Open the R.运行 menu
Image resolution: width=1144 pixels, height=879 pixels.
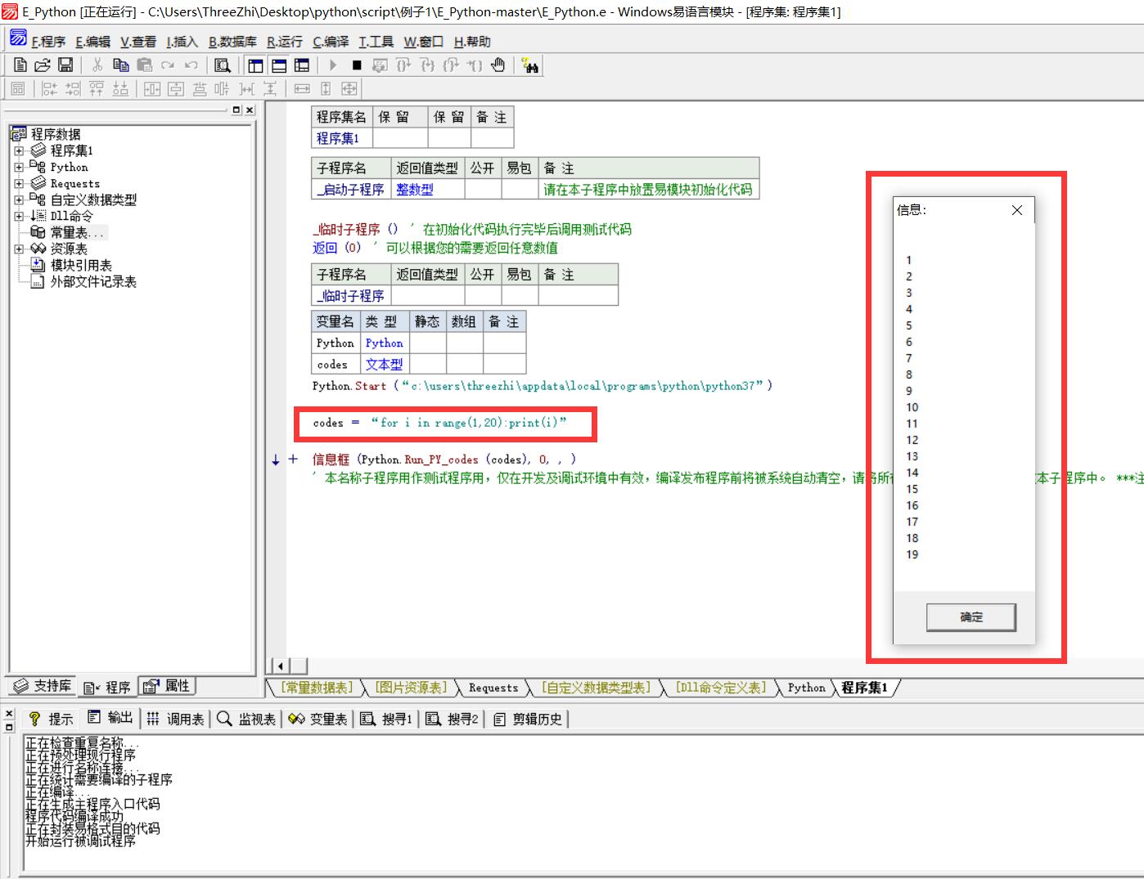point(285,42)
